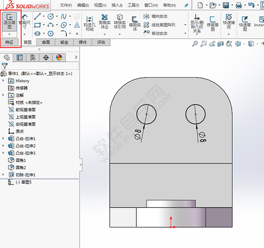
Task: Open Line tool dropdown arrow
Action: coord(44,16)
